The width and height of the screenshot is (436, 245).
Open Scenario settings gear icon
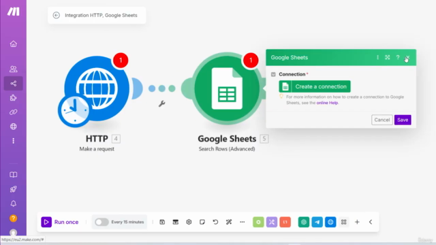pos(189,222)
